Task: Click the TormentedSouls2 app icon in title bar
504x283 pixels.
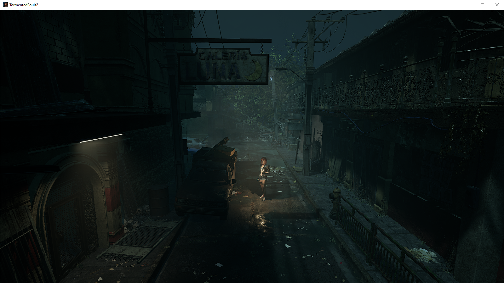Action: coord(5,5)
